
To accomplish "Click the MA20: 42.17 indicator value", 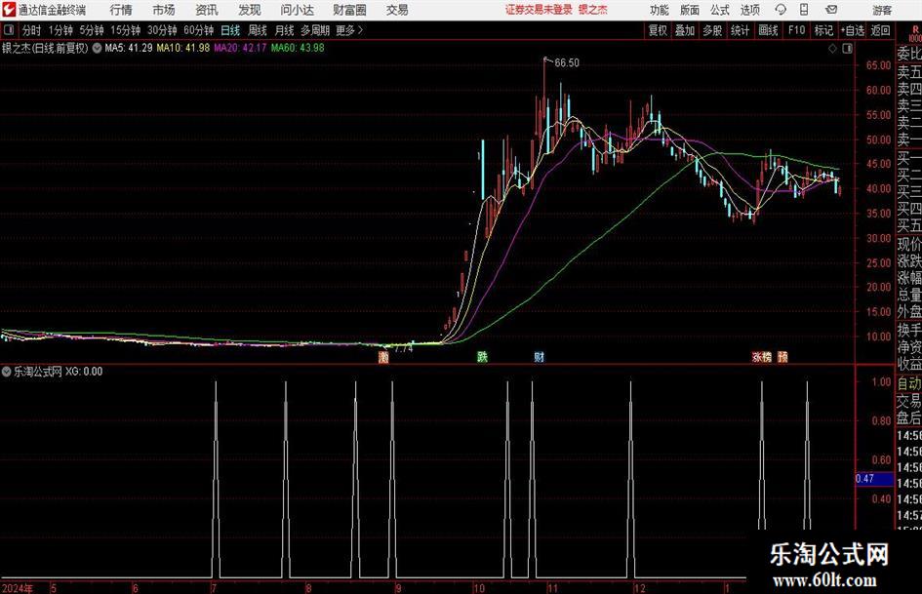I will [240, 48].
